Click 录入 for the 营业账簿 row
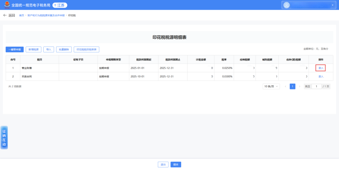The height and width of the screenshot is (170, 339). pyautogui.click(x=320, y=68)
